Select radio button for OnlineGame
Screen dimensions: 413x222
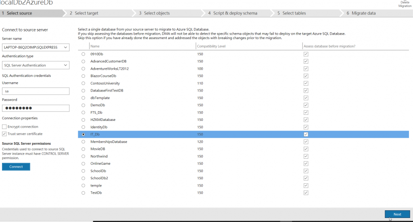click(83, 164)
